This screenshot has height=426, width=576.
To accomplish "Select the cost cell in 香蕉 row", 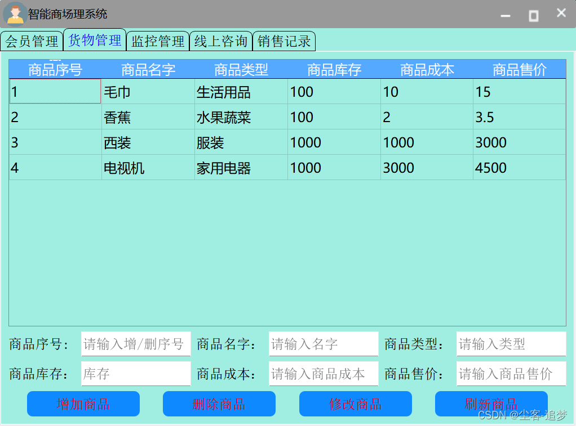I will (427, 116).
